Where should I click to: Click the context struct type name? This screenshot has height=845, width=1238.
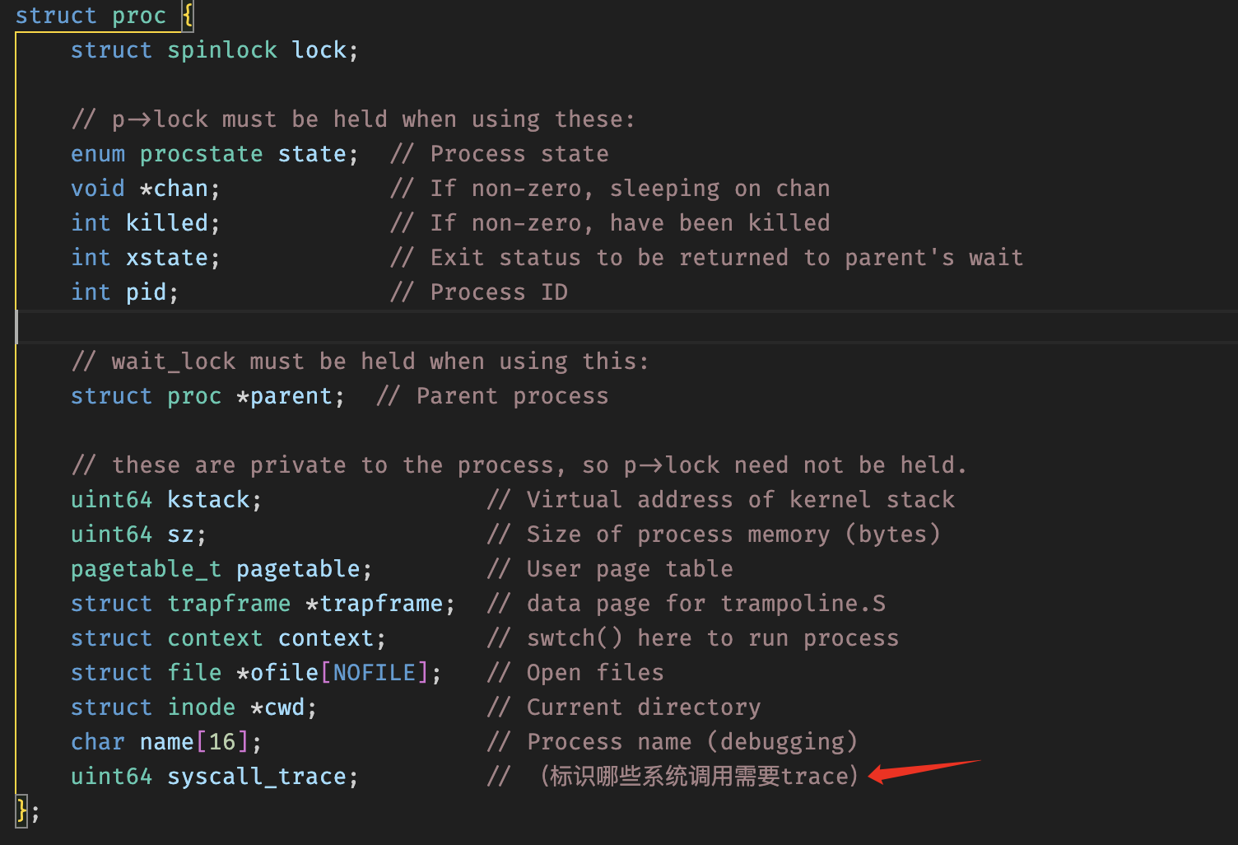215,638
